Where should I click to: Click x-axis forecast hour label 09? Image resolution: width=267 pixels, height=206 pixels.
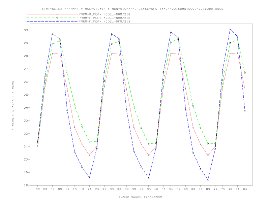point(60,189)
